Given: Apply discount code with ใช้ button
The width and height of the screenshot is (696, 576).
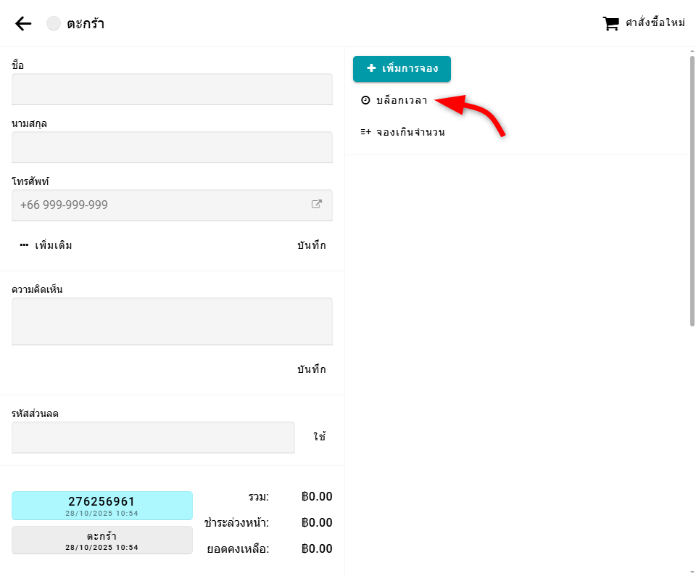Looking at the screenshot, I should click(319, 437).
